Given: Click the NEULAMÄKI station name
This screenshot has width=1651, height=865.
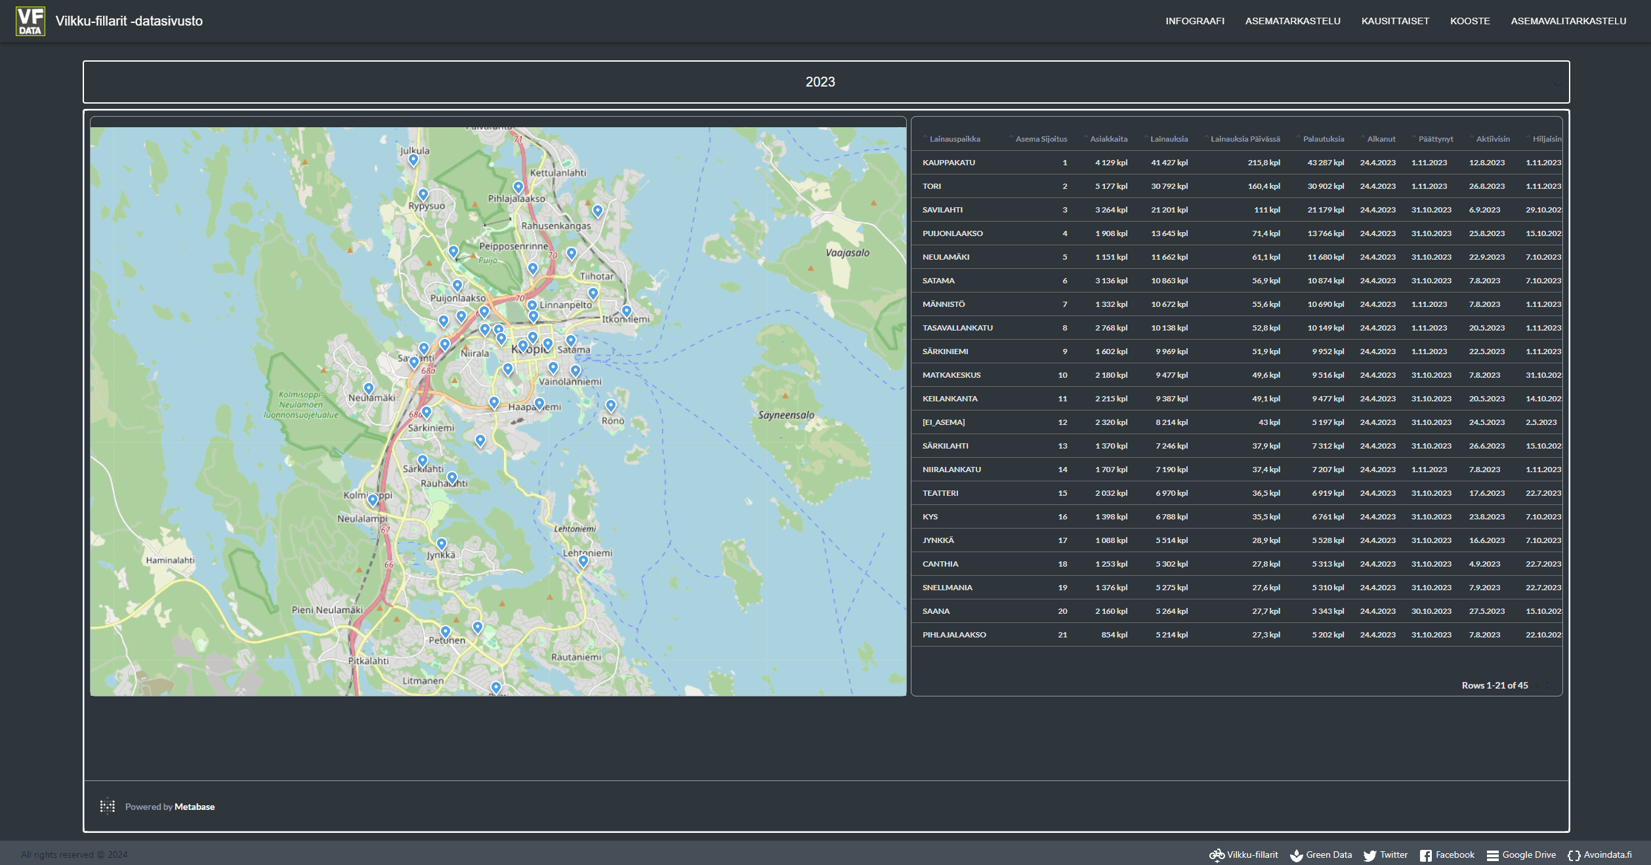Looking at the screenshot, I should (946, 257).
